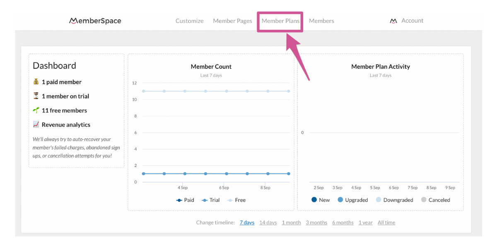Click the Dashboard heading
Image resolution: width=497 pixels, height=248 pixels.
tap(54, 66)
